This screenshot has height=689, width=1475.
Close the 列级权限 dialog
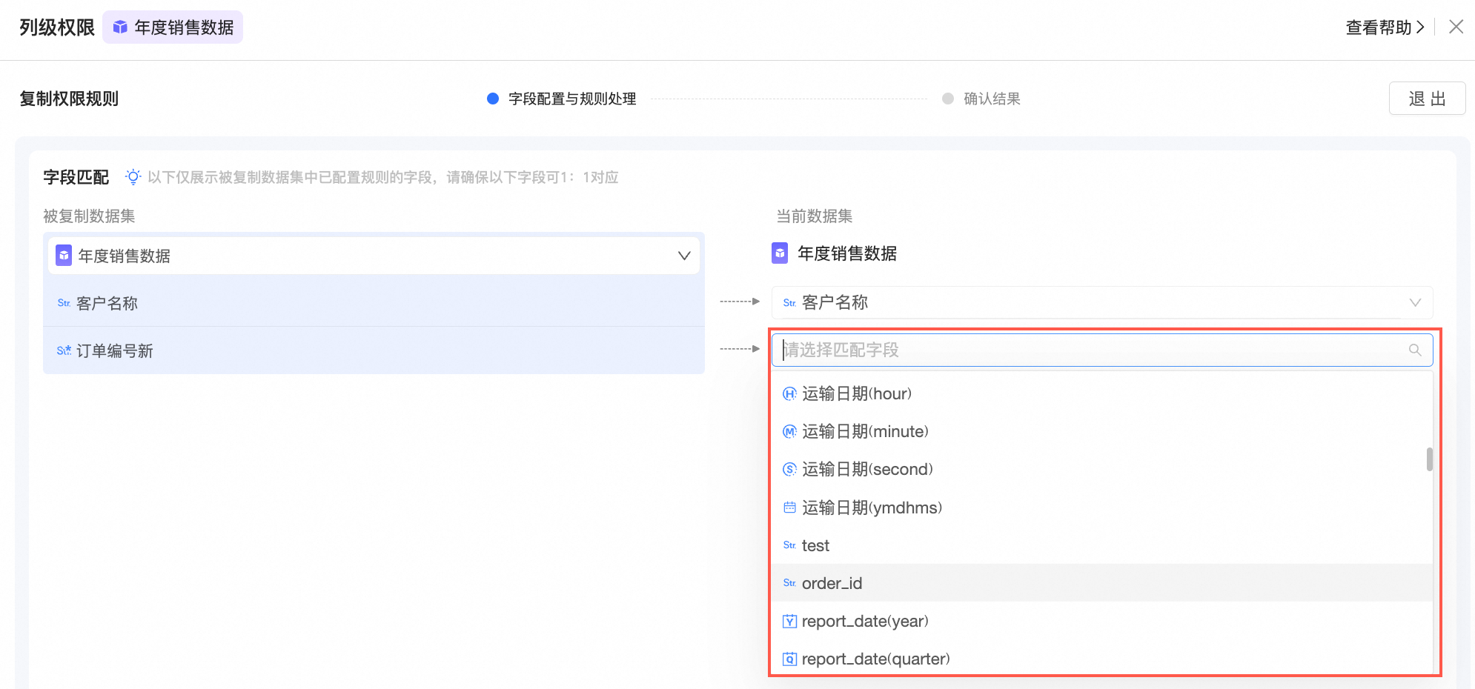1456,27
